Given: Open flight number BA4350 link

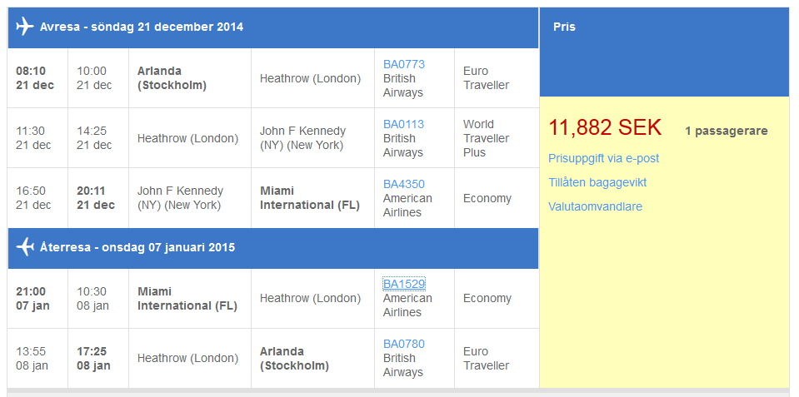Looking at the screenshot, I should click(403, 184).
